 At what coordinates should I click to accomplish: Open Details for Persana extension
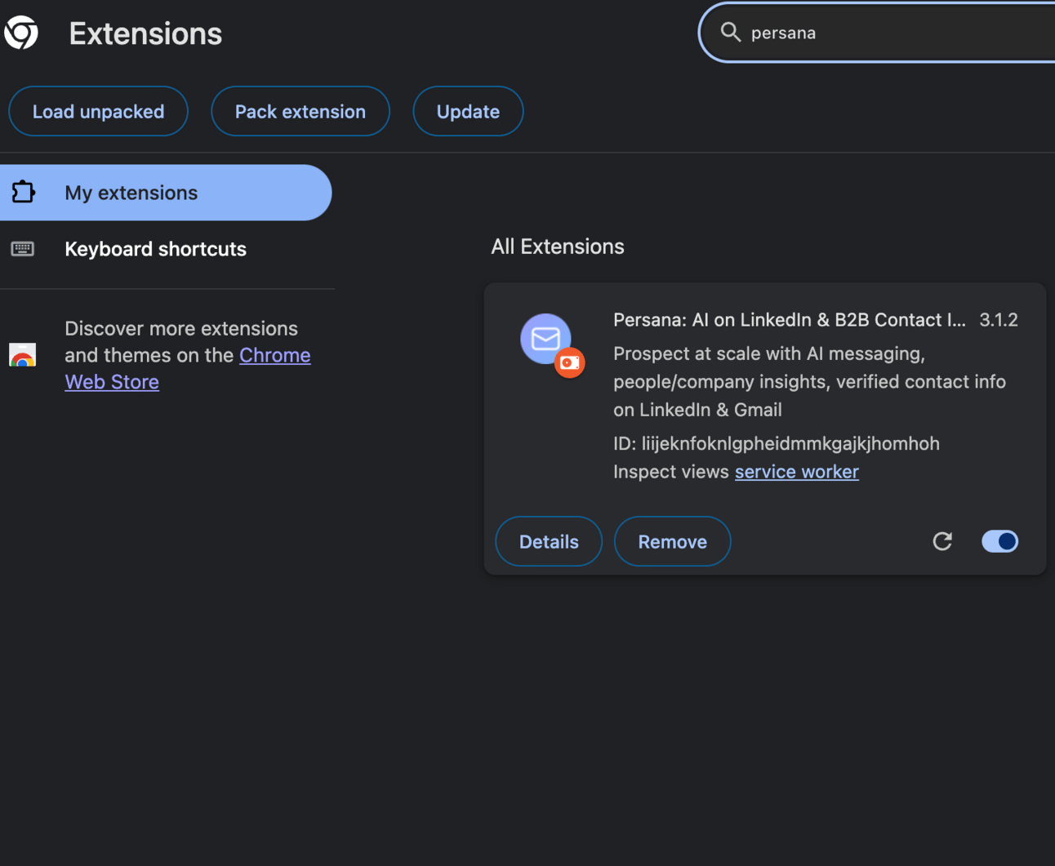(549, 541)
